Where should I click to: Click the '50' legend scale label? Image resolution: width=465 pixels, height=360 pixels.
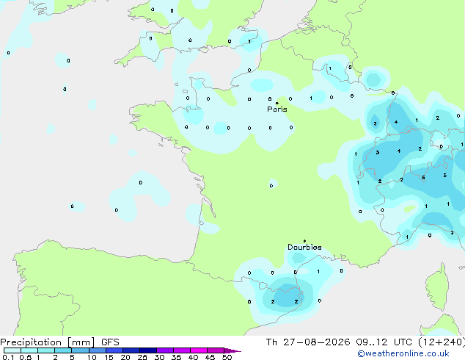point(227,357)
